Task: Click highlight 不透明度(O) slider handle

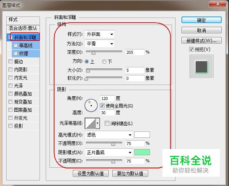Action: coord(113,144)
